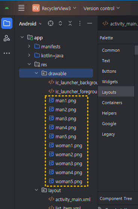Viewport: 138px width, 209px height.
Task: Select Widgets palette category
Action: [x=110, y=82]
